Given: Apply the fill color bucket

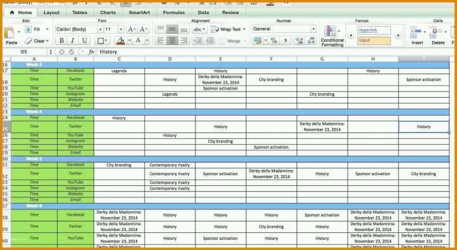Looking at the screenshot, I should click(x=121, y=41).
